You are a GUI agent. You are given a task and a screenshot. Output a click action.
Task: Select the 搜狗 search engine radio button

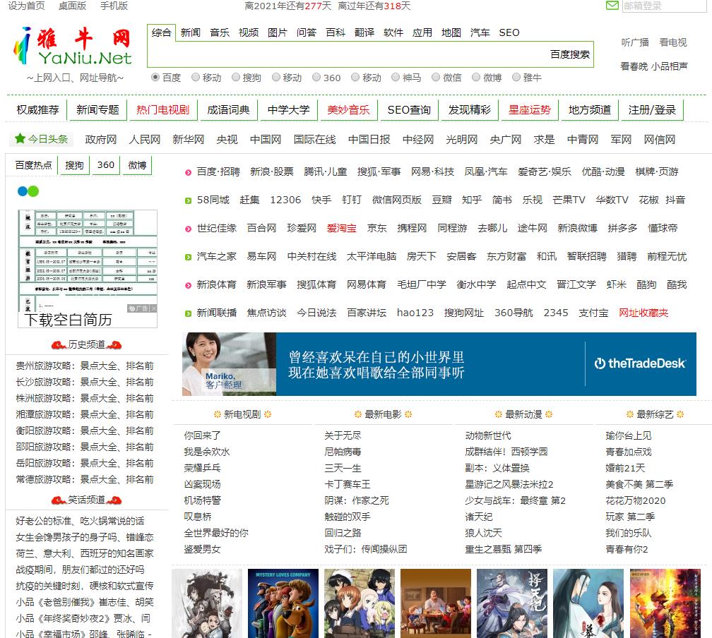coord(236,77)
